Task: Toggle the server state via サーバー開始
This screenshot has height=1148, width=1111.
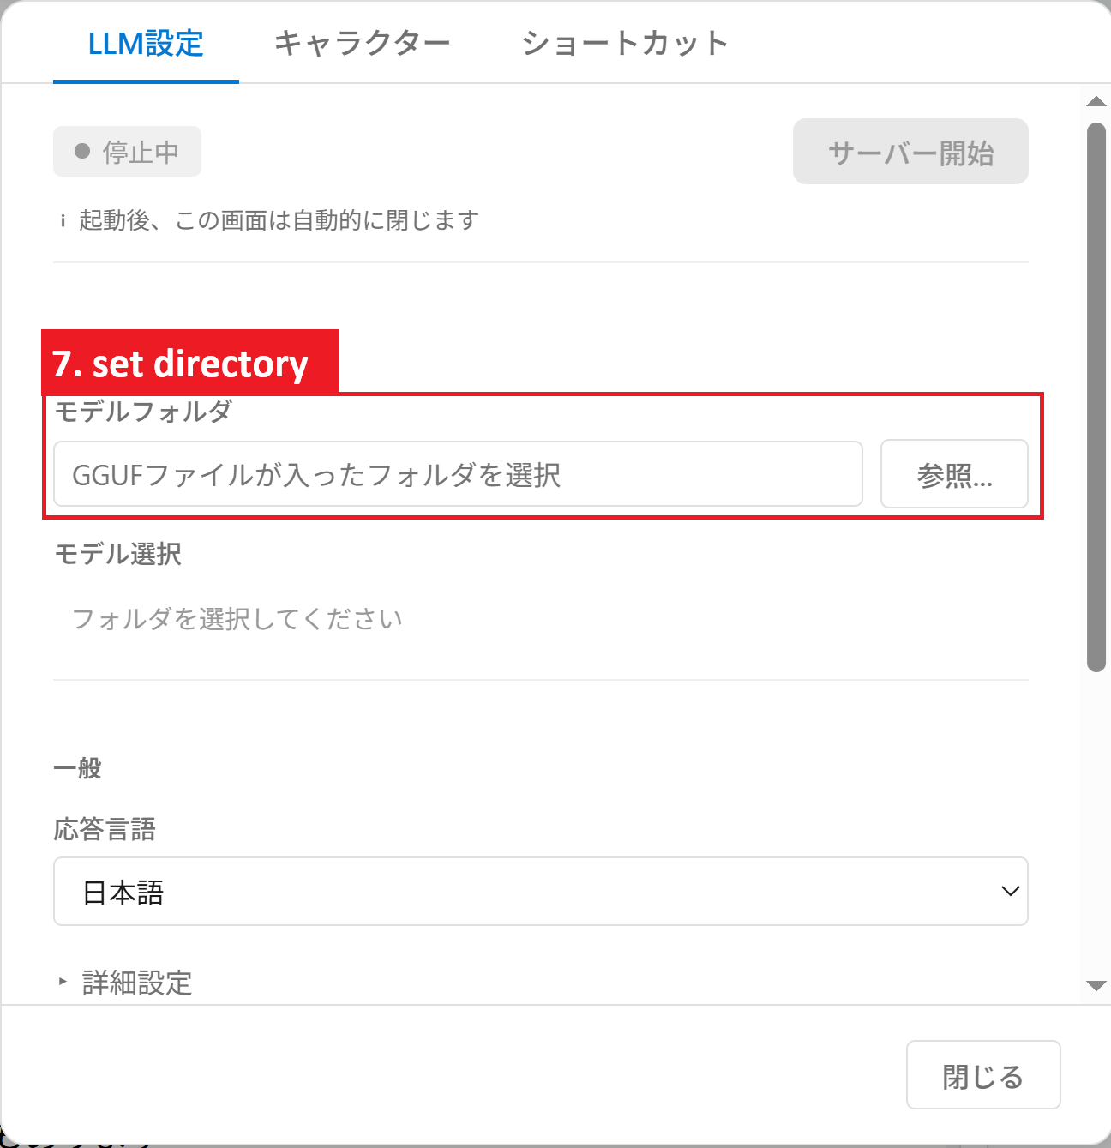Action: 910,152
